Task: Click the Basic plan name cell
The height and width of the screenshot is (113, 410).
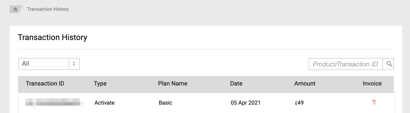Action: (x=165, y=103)
